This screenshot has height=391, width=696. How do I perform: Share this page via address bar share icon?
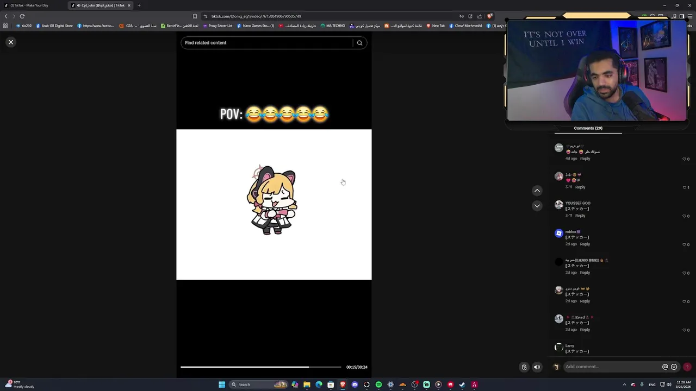480,16
